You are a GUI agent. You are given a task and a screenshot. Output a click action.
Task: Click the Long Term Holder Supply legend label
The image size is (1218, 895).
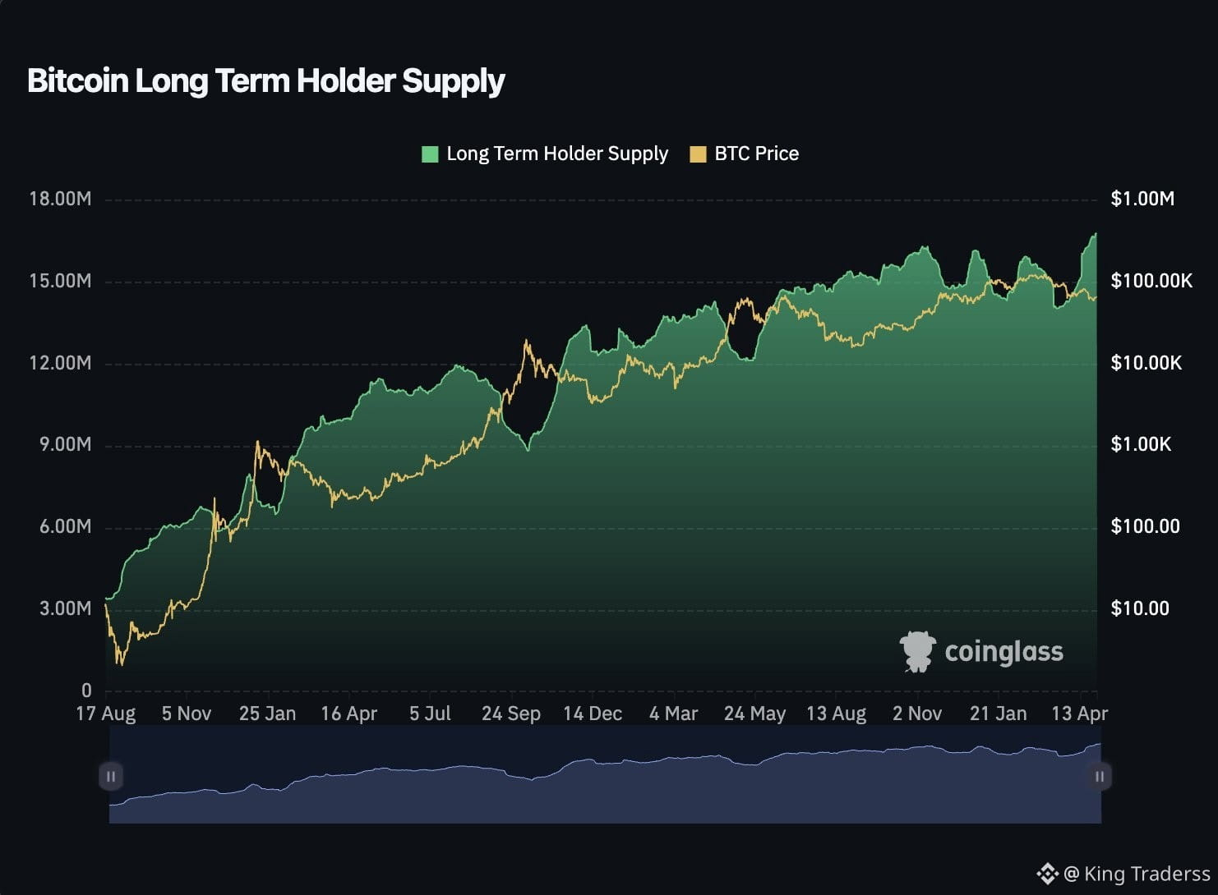pos(557,154)
